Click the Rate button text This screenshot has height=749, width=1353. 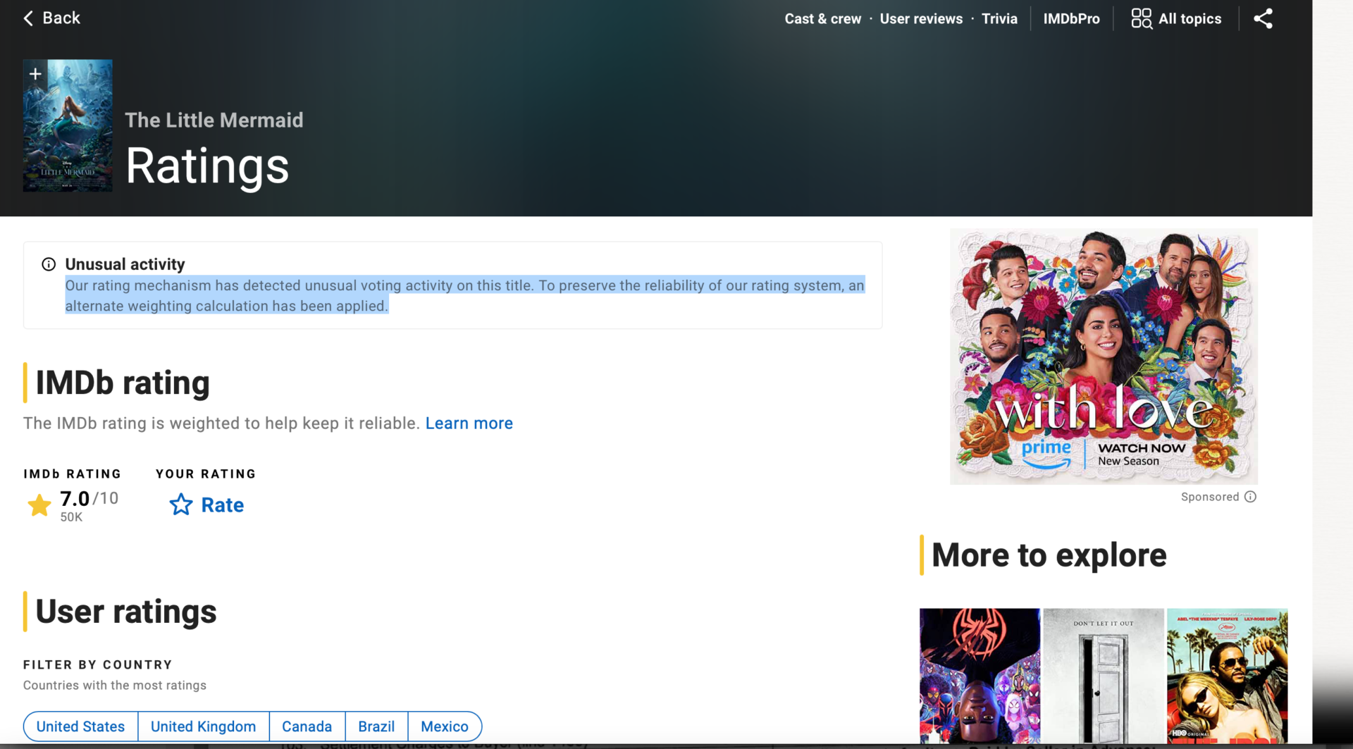pyautogui.click(x=222, y=505)
